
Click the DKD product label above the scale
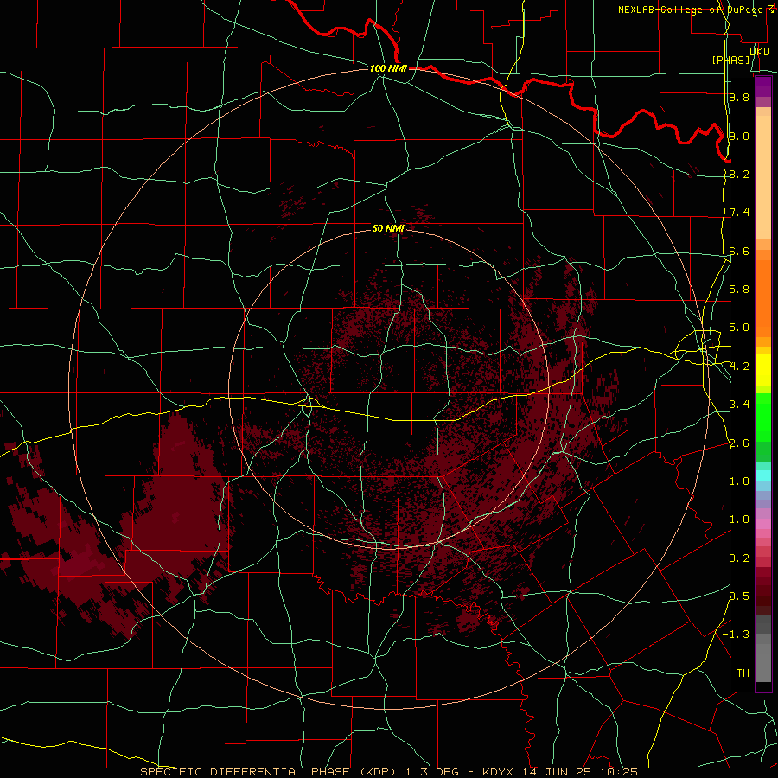tap(760, 51)
